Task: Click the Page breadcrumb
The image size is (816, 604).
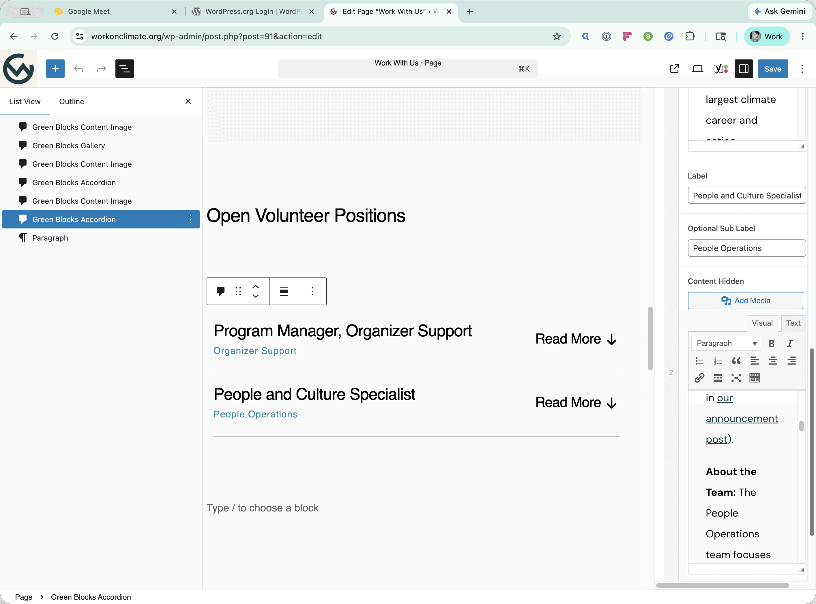Action: point(24,597)
